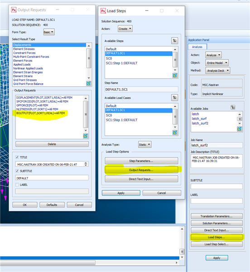The width and height of the screenshot is (250, 272).
Task: Open Direct Text Input in Application Panel
Action: (216, 230)
